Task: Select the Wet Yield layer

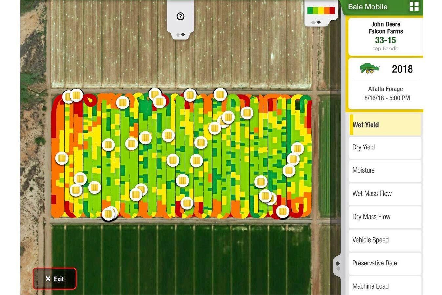Action: (x=385, y=125)
